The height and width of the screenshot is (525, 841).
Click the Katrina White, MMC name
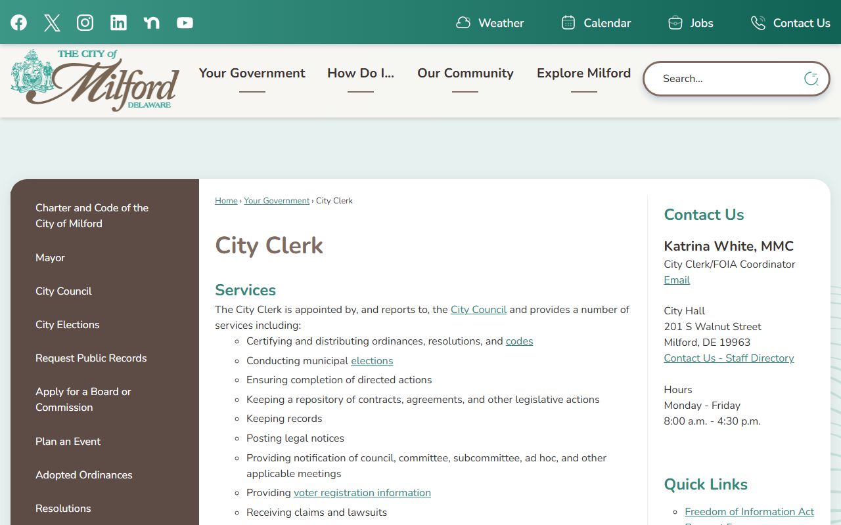click(729, 246)
